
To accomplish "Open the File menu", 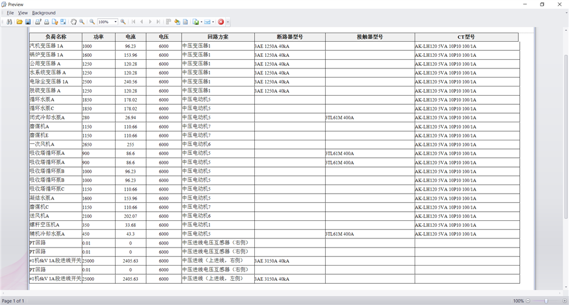I will point(10,13).
